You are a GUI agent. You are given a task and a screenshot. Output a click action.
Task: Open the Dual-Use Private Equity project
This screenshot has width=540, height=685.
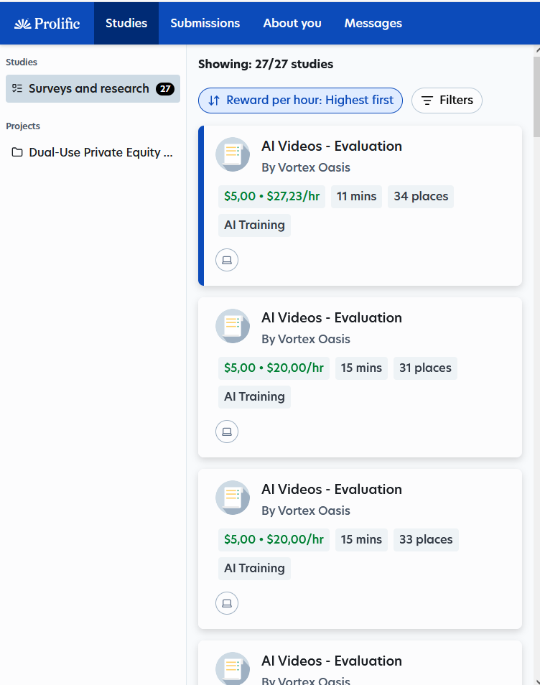[x=93, y=152]
